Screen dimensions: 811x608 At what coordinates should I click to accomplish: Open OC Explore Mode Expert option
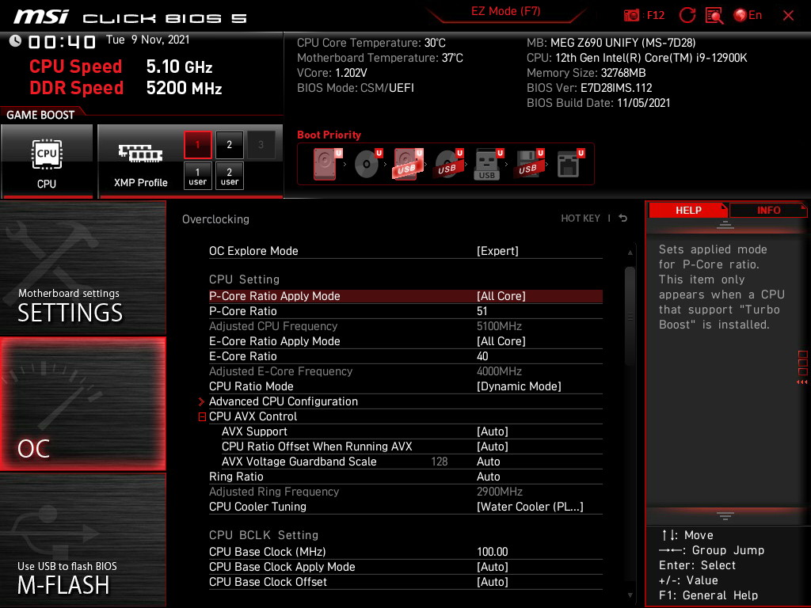(x=497, y=251)
